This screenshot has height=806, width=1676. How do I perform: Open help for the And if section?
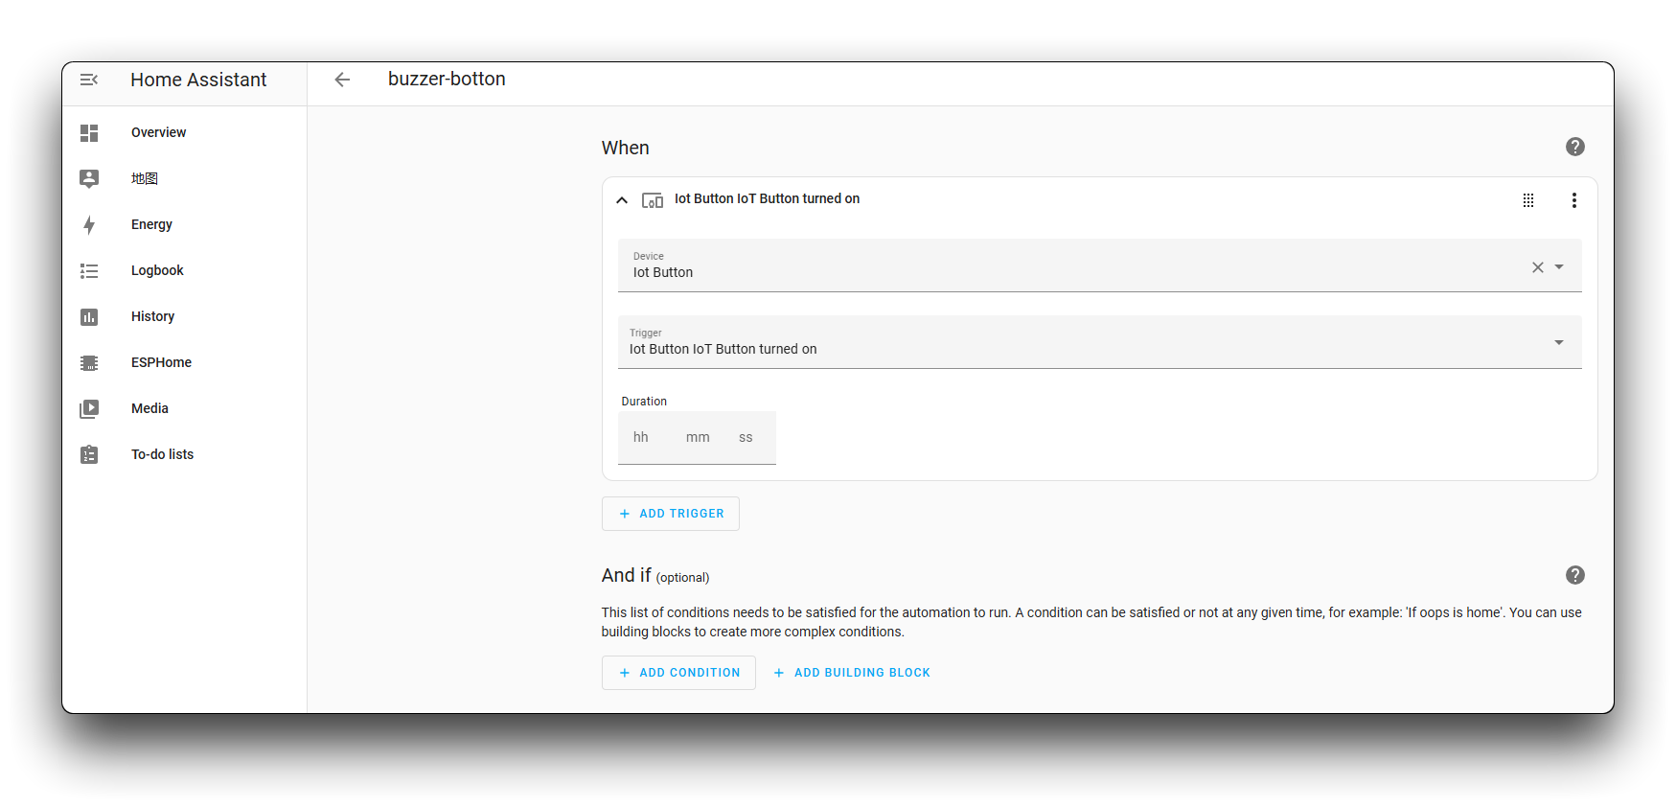pos(1574,575)
